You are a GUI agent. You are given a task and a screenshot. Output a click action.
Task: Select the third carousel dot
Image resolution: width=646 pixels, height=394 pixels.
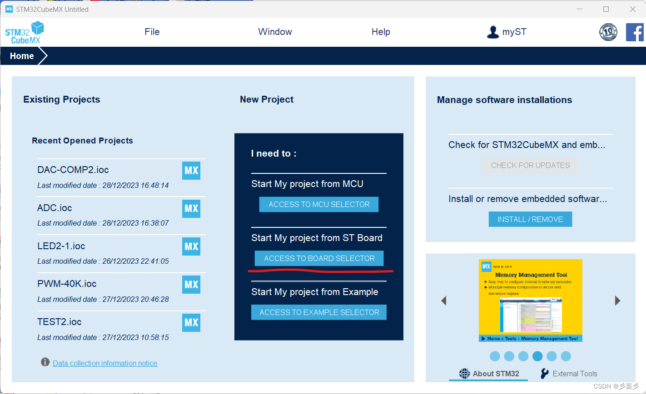pyautogui.click(x=523, y=356)
